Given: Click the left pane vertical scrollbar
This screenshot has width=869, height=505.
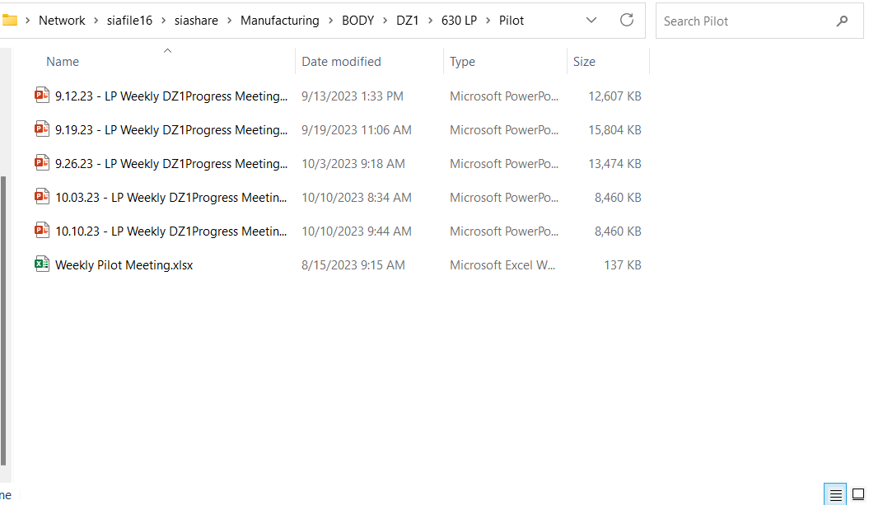Looking at the screenshot, I should tap(3, 321).
